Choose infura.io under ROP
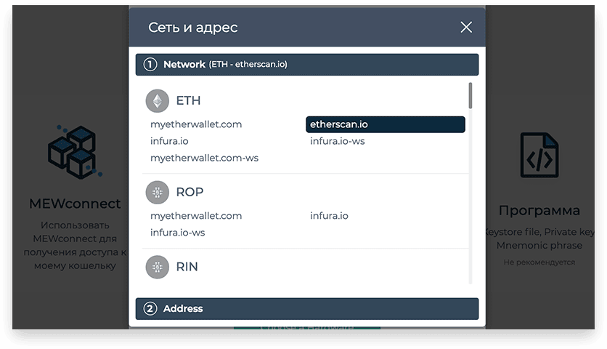 pos(329,216)
